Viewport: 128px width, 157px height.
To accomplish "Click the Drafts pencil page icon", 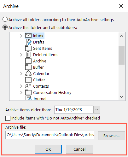I will tap(28, 42).
